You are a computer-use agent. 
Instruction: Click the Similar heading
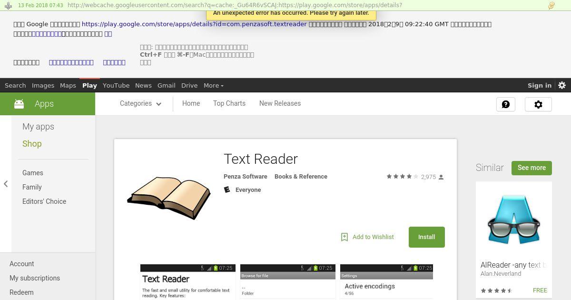click(x=490, y=168)
